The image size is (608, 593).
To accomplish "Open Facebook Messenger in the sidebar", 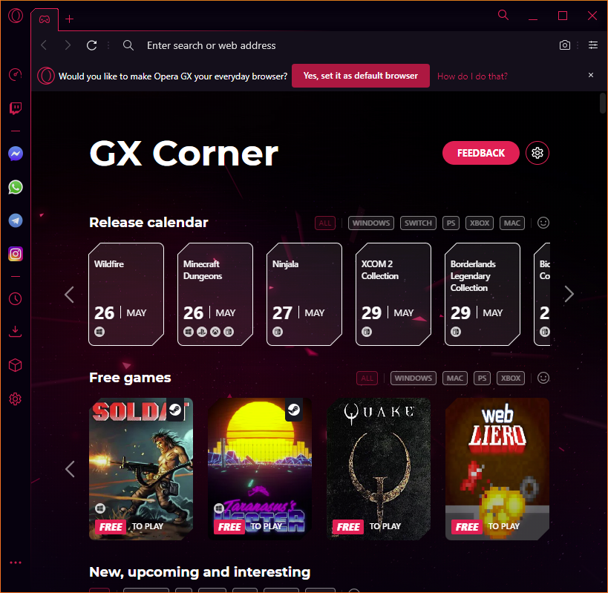I will [16, 154].
